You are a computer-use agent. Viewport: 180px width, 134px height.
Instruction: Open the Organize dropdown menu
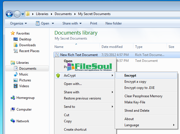pos(18,23)
